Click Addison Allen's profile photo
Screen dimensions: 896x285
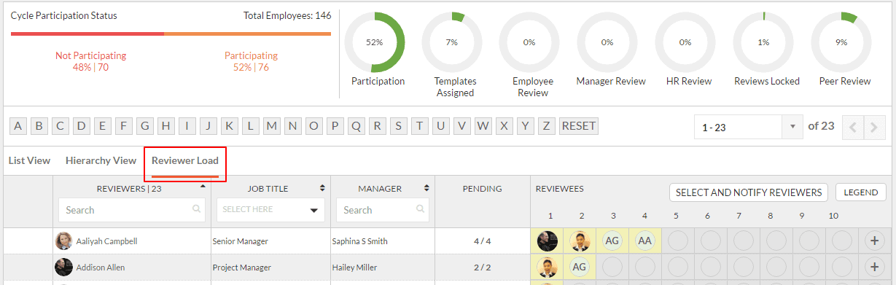pyautogui.click(x=64, y=268)
